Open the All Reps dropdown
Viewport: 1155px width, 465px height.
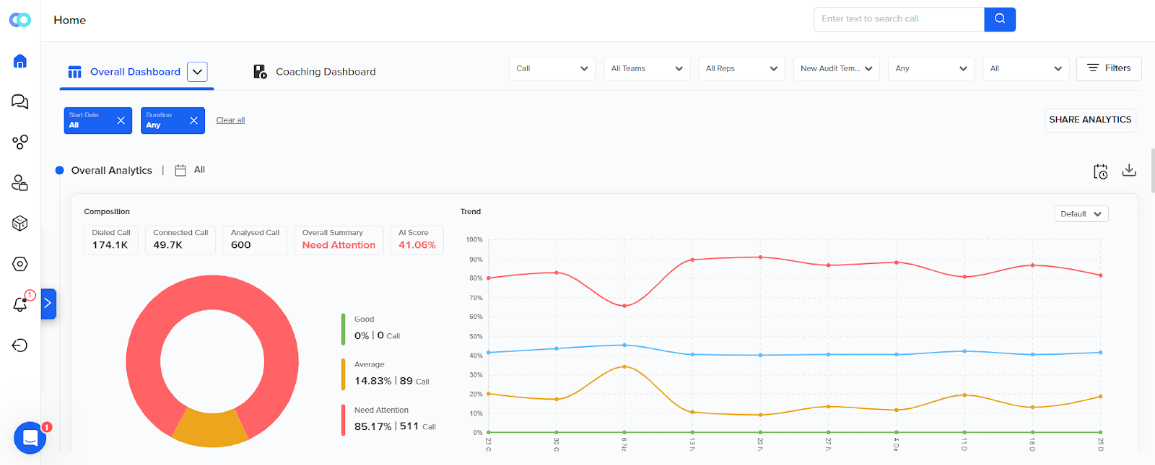(x=742, y=68)
